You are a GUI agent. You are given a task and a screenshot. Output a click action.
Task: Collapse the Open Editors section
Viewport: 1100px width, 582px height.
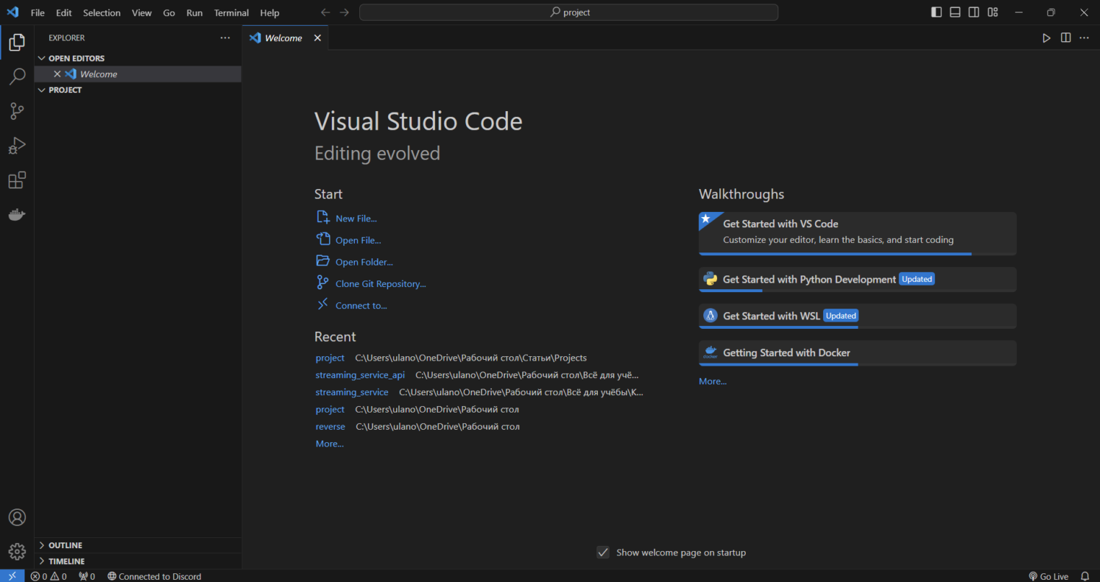pyautogui.click(x=137, y=58)
